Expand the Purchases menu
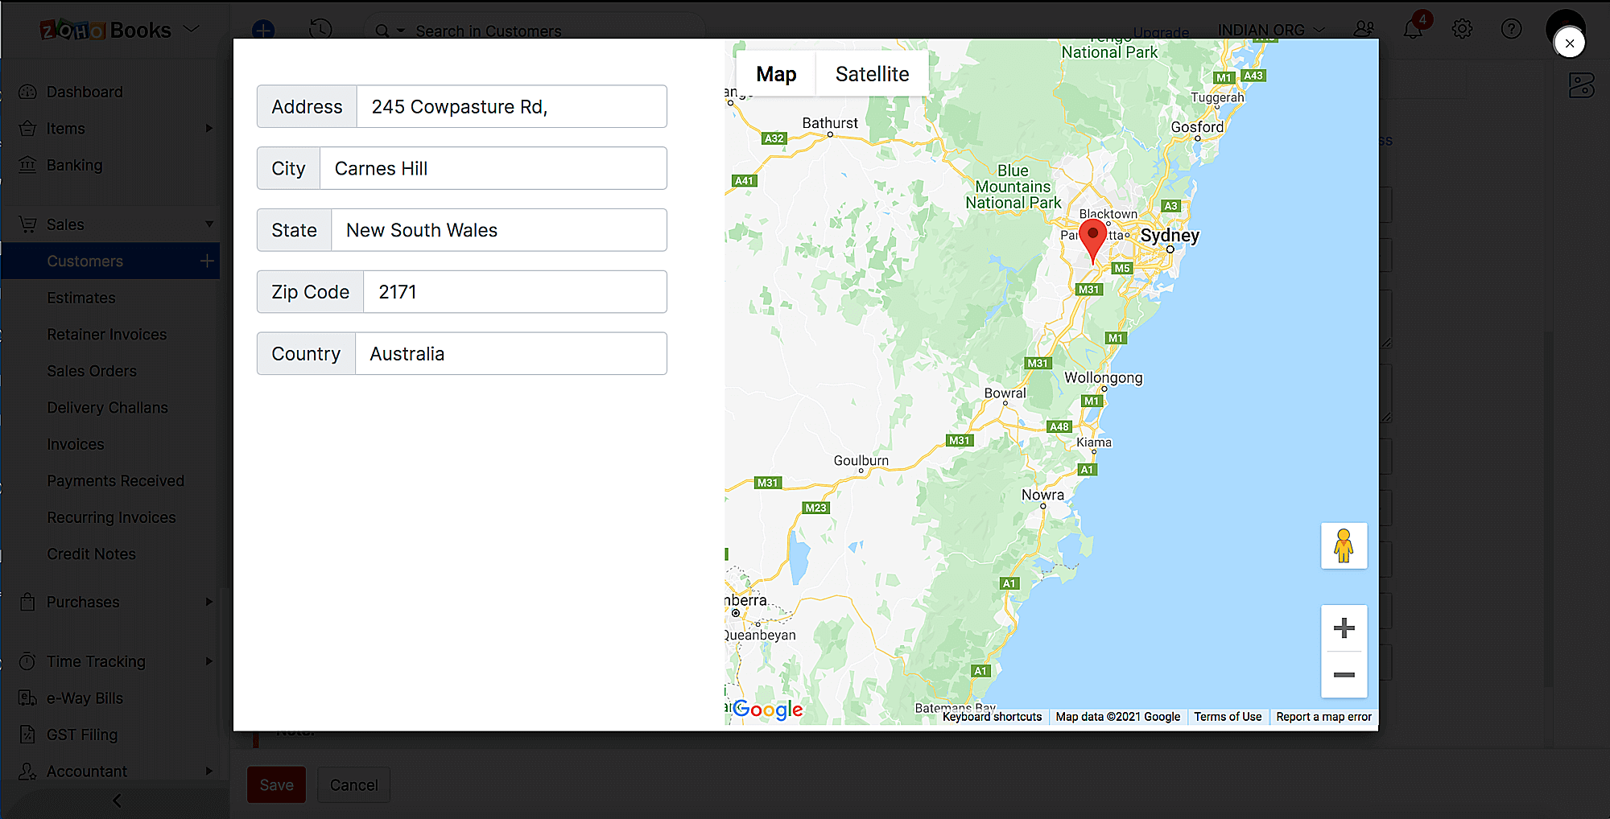Viewport: 1610px width, 819px height. click(82, 601)
